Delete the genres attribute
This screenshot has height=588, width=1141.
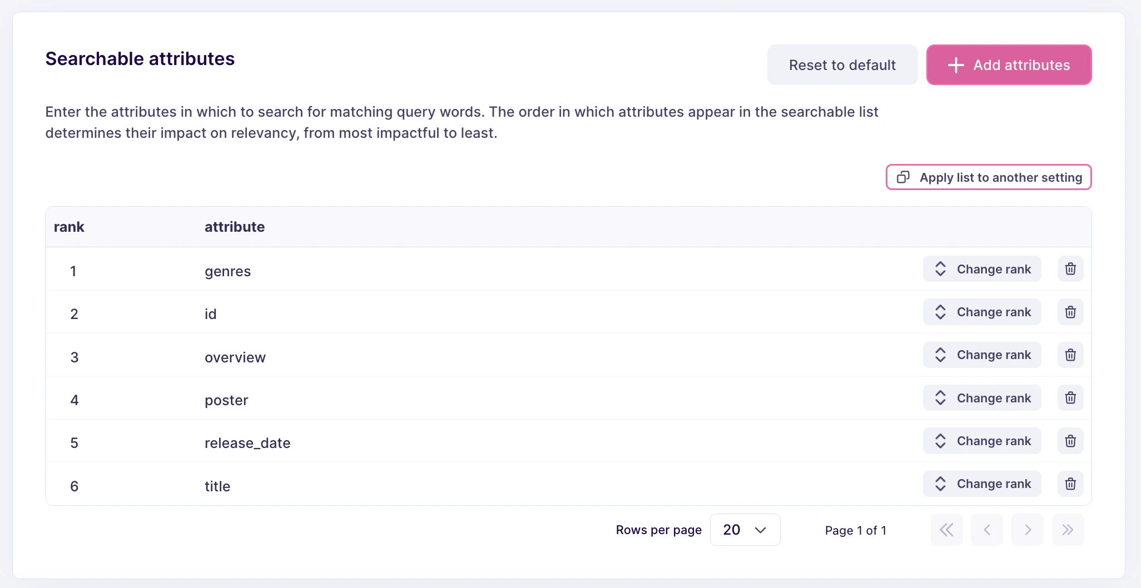[1070, 269]
